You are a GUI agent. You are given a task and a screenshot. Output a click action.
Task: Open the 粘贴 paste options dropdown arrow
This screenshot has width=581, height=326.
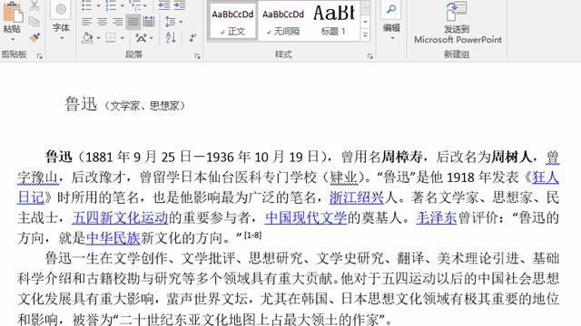click(x=13, y=39)
